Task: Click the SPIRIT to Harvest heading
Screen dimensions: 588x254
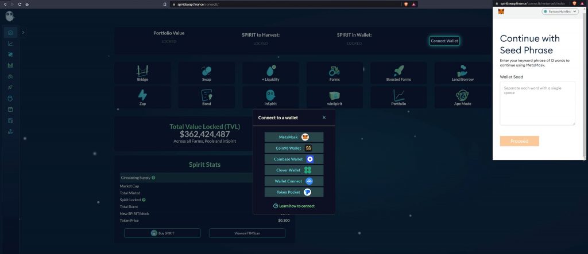Action: pos(261,35)
